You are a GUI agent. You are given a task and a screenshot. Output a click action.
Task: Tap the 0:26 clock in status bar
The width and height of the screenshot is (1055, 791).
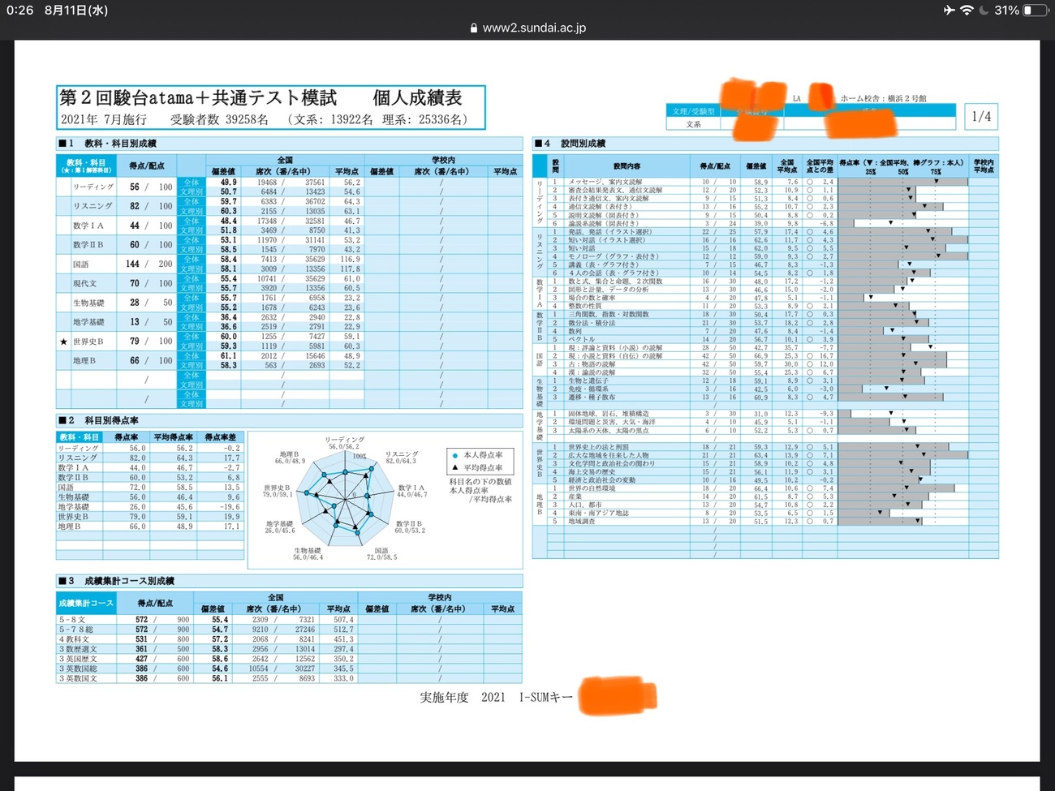click(19, 11)
